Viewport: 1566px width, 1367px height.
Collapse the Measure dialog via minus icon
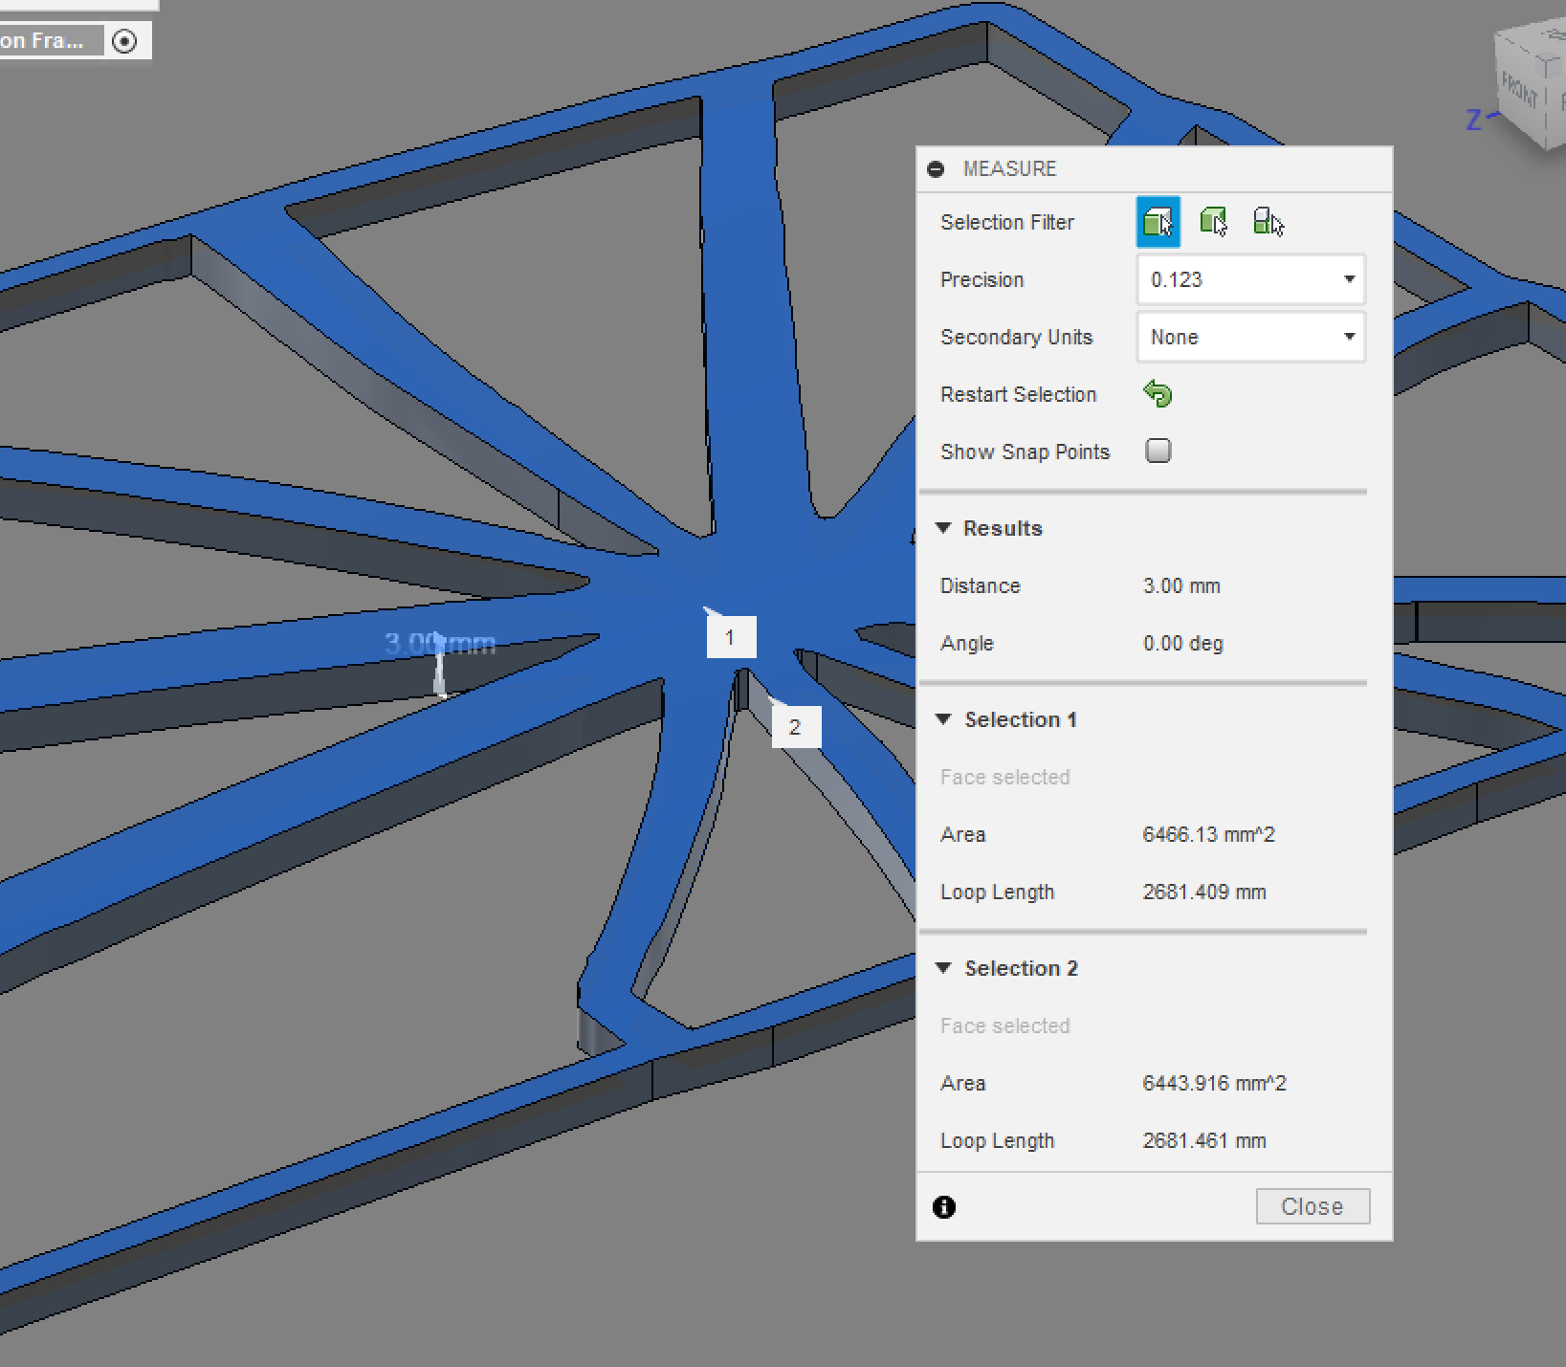[936, 168]
